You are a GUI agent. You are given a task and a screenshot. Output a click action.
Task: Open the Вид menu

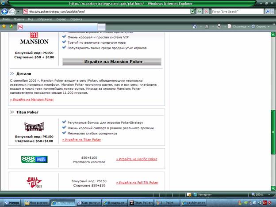coord(31,19)
